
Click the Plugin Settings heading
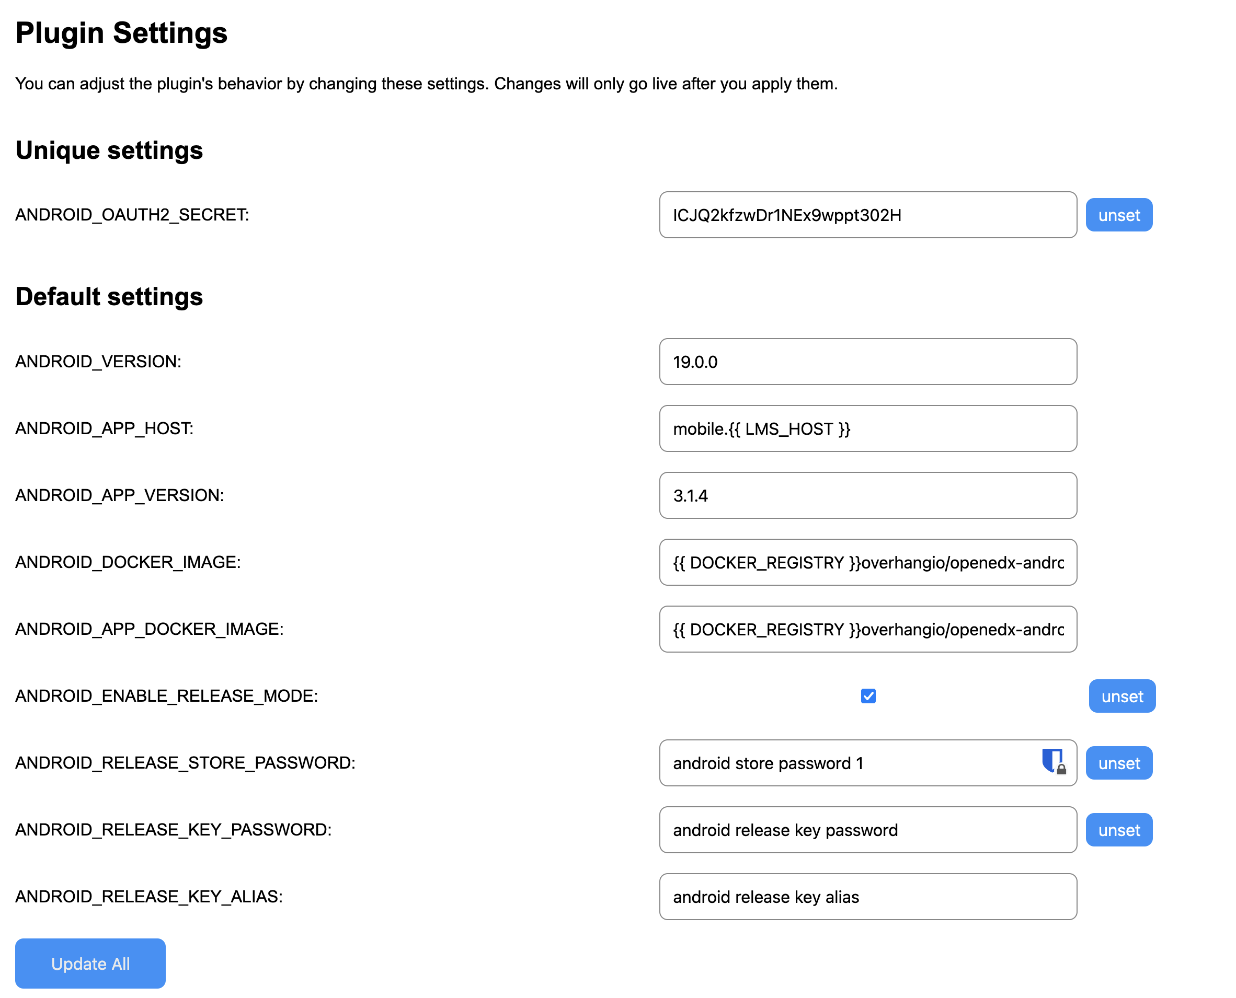click(x=121, y=33)
